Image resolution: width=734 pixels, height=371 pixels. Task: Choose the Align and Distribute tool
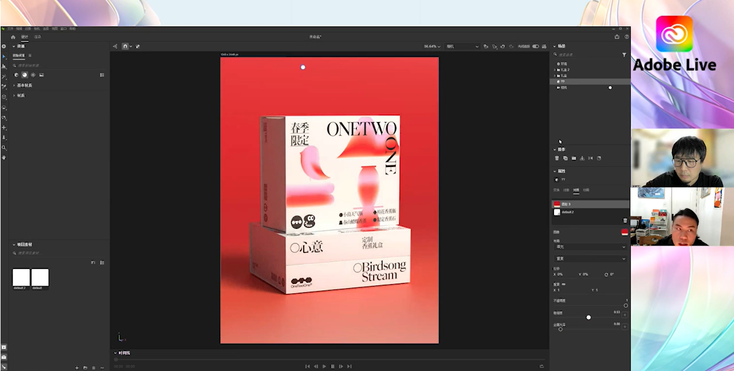coord(4,67)
